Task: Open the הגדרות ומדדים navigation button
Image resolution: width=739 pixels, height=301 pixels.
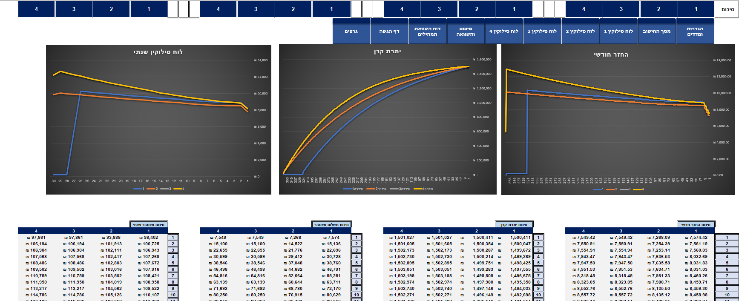Action: (695, 32)
